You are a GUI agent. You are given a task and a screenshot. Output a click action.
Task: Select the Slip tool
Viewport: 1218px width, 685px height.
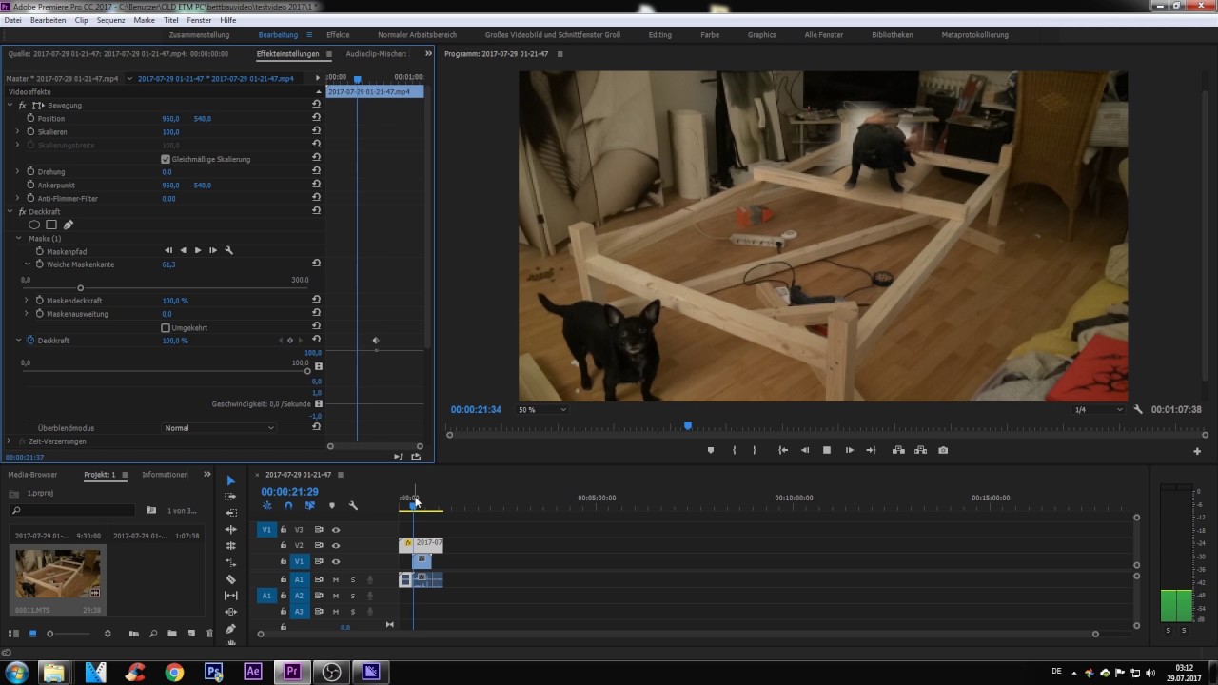click(x=230, y=596)
